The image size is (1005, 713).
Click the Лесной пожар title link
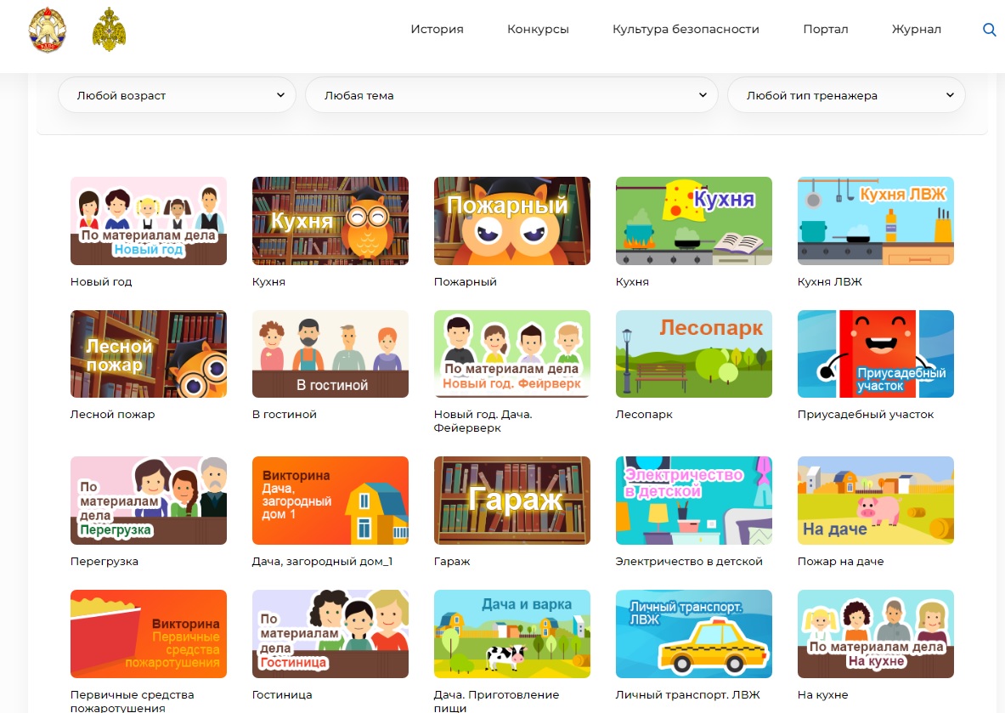(x=112, y=415)
